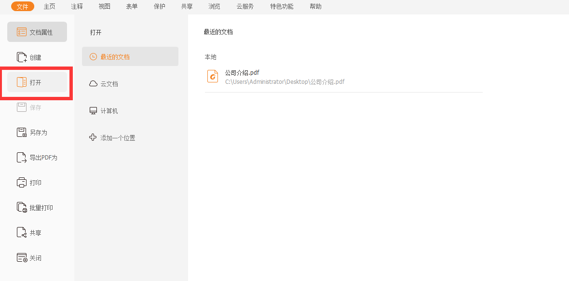Viewport: 569px width, 281px height.
Task: Go to the 帮助 menu
Action: 315,6
